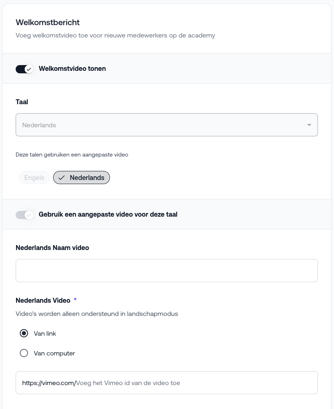Click the Nederlands Naam video field label
This screenshot has height=409, width=334.
click(x=52, y=248)
